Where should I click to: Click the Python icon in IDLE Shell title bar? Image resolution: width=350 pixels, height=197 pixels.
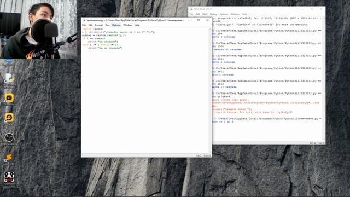point(191,9)
